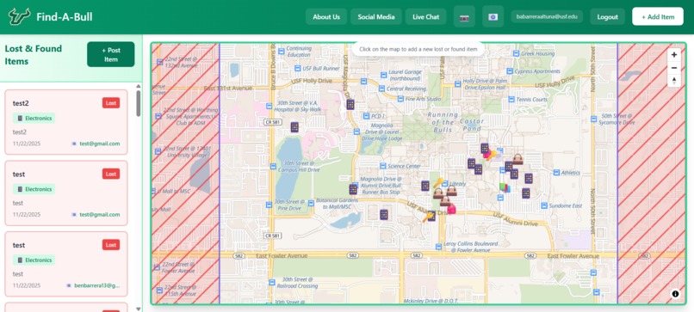694x312 pixels.
Task: Click the USF bull logo icon
Action: [19, 17]
